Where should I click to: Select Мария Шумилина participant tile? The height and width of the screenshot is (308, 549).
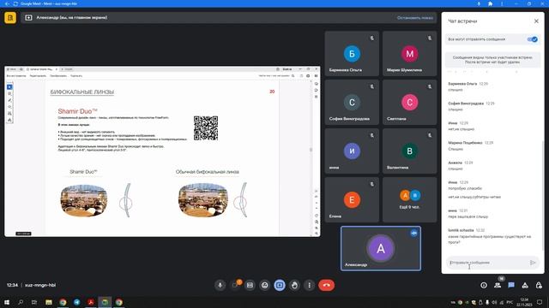(409, 53)
